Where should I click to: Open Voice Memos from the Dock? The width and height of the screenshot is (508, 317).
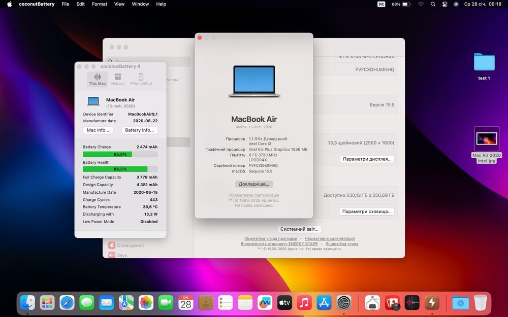coord(412,303)
